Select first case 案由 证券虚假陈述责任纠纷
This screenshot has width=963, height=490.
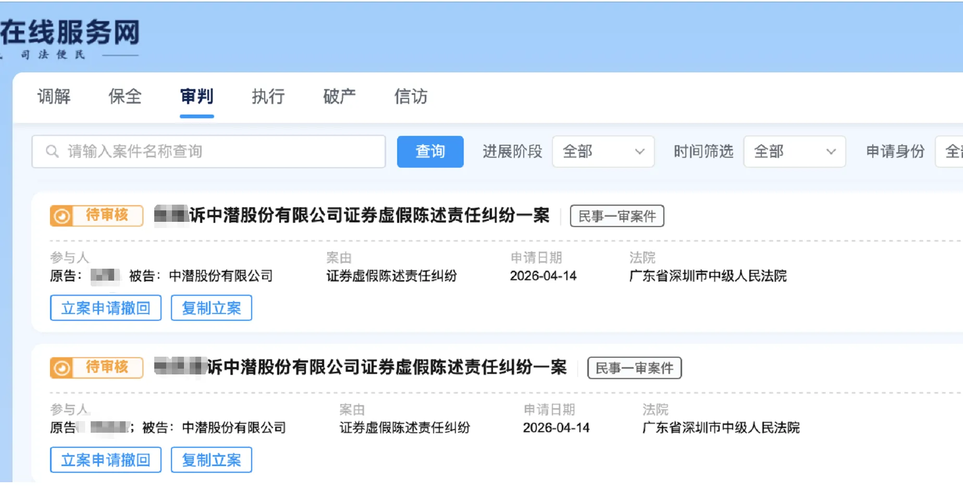(391, 276)
